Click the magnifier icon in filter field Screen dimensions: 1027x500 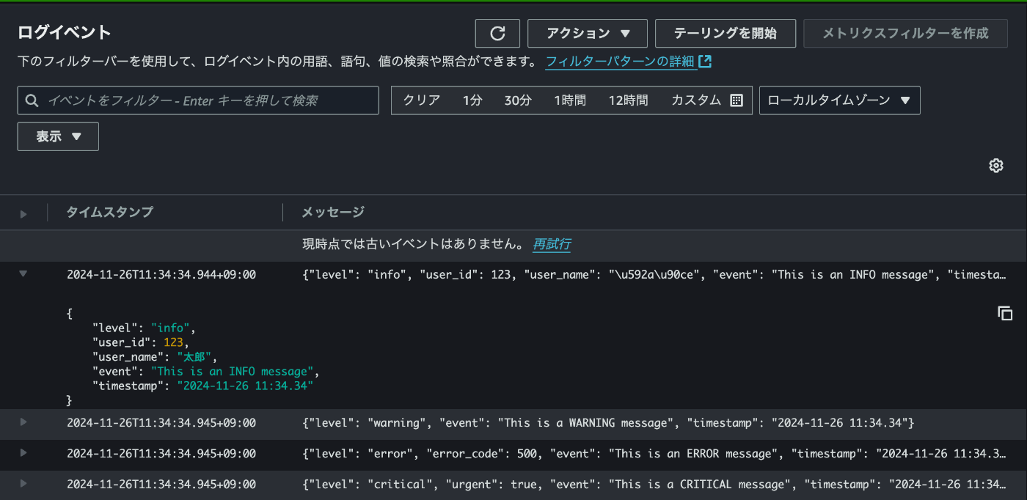click(x=32, y=100)
